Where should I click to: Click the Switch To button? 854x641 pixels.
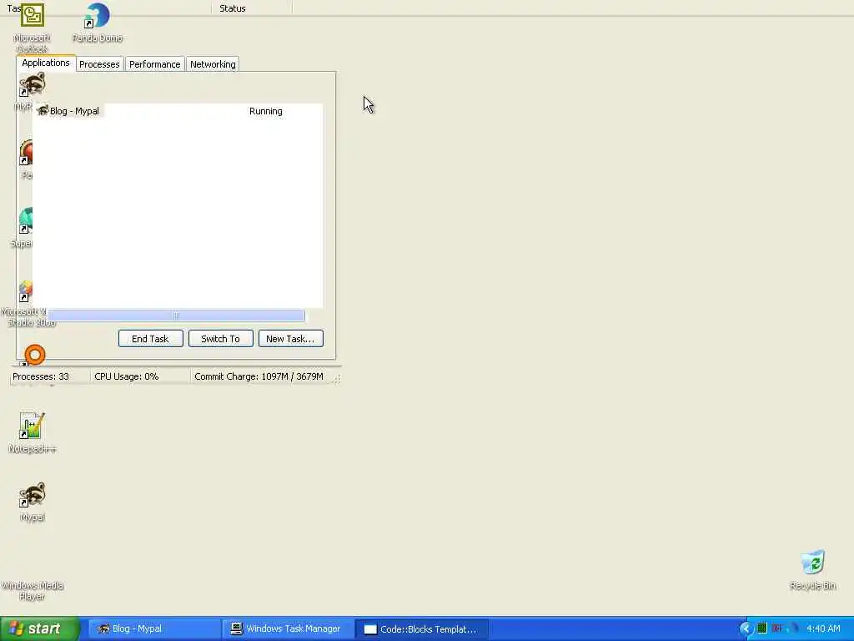tap(220, 339)
